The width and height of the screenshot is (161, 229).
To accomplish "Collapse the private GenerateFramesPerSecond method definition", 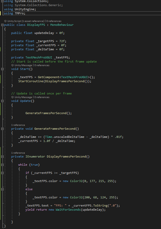I will (x=2, y=129).
